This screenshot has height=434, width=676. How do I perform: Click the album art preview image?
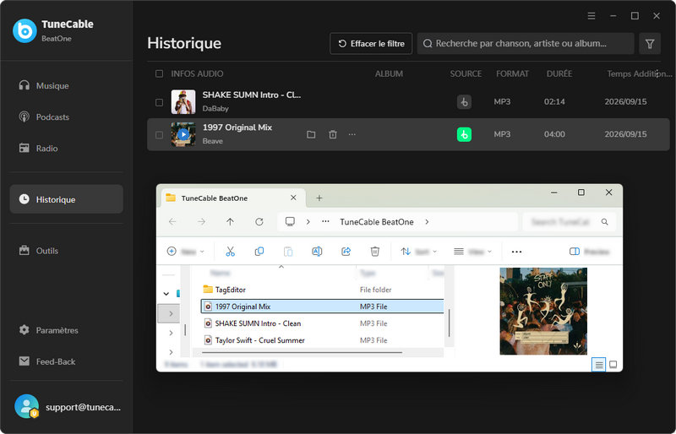(543, 312)
